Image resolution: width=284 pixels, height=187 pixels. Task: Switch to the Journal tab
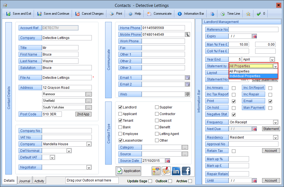click(24, 181)
